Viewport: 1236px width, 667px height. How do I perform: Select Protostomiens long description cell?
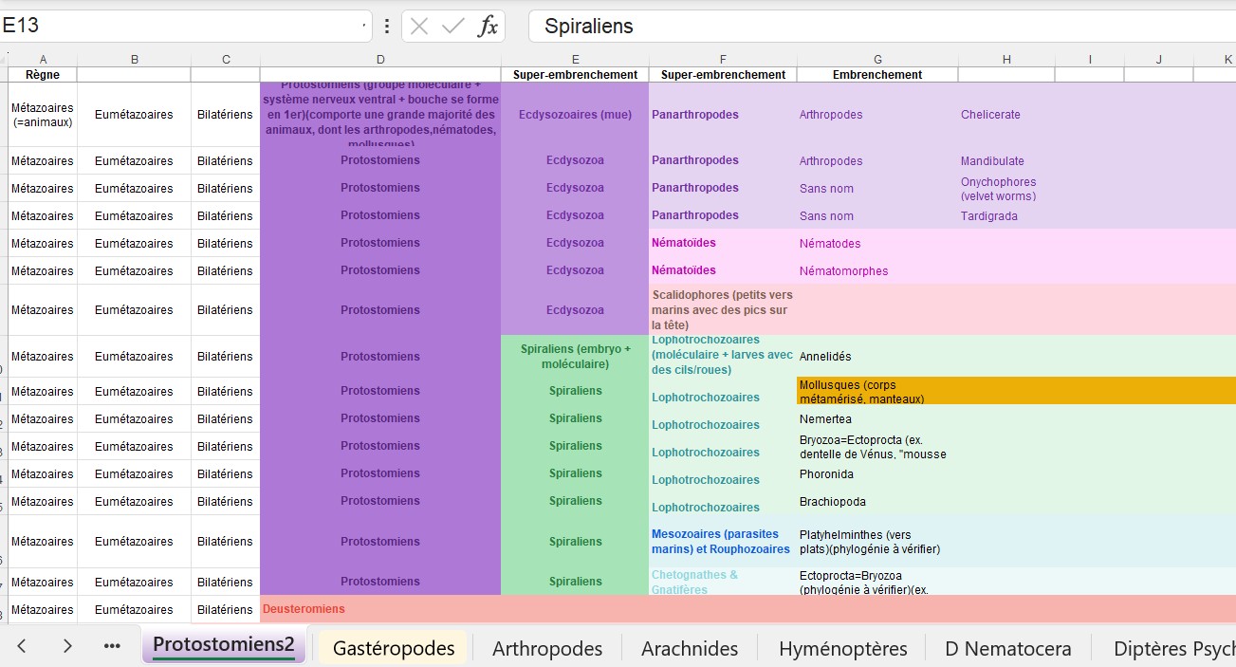pos(380,115)
